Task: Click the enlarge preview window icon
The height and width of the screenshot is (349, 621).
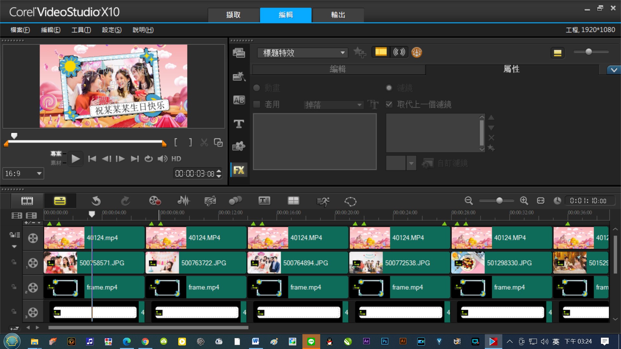Action: 218,143
